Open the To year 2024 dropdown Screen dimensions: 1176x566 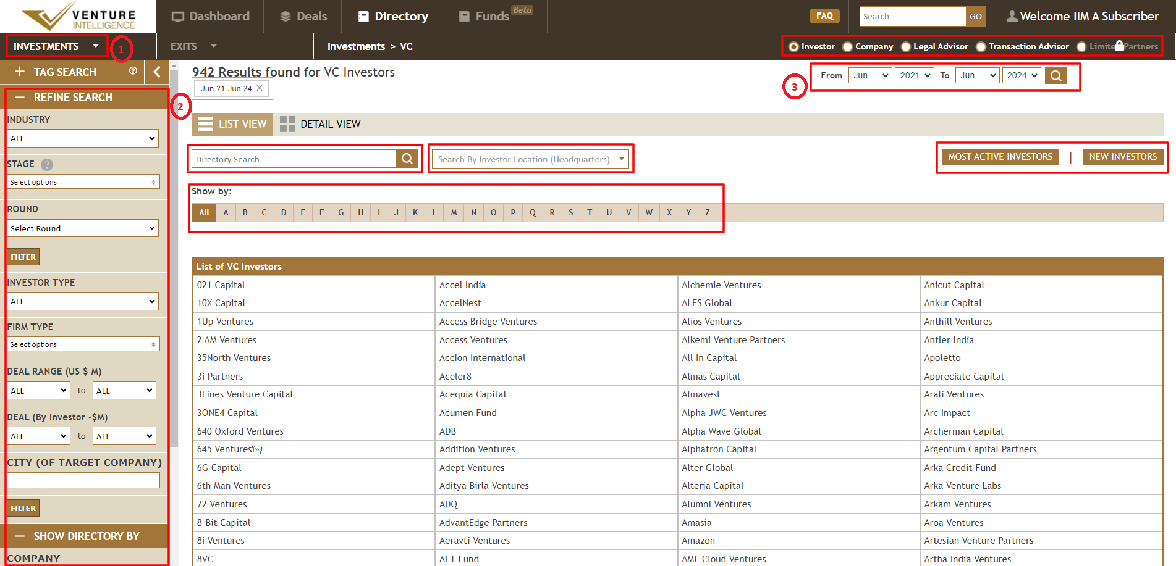pyautogui.click(x=1022, y=75)
